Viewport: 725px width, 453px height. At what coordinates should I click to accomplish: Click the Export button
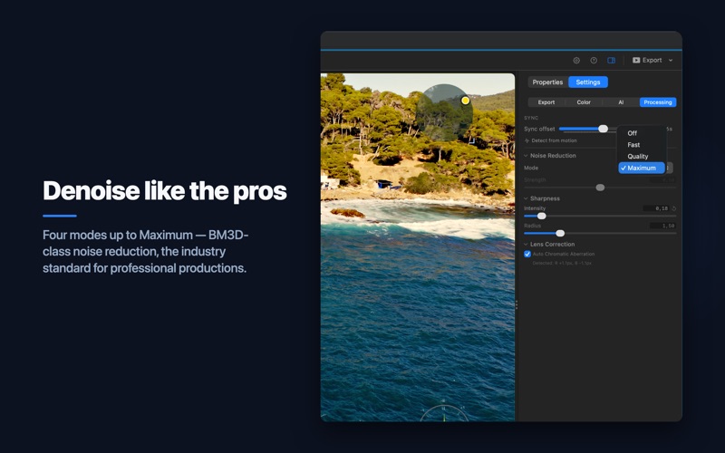(647, 60)
